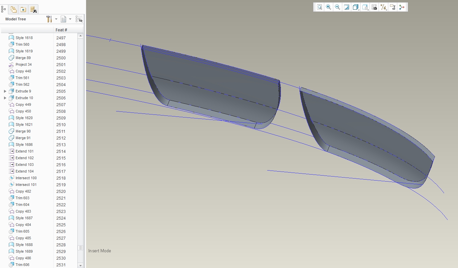Open the Model Tree Show list icon
458x268 pixels.
pos(63,19)
